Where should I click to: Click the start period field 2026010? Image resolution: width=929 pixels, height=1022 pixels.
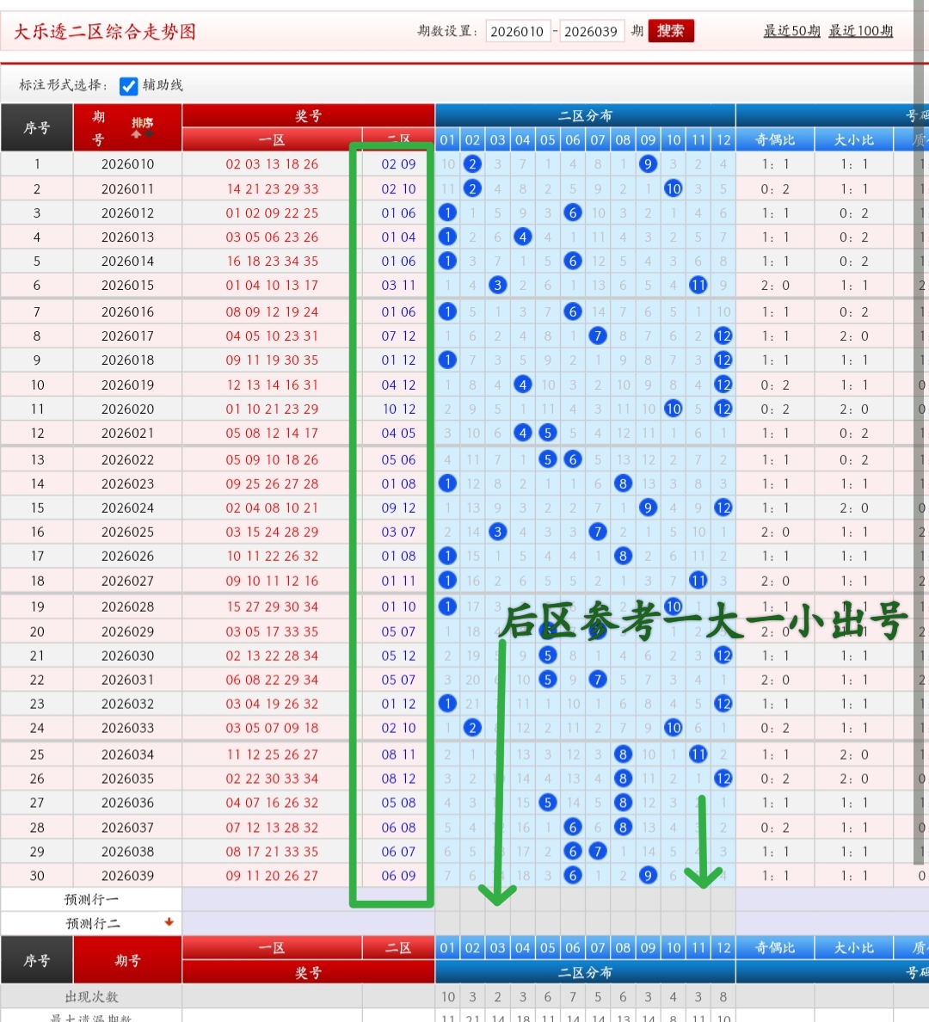click(517, 32)
